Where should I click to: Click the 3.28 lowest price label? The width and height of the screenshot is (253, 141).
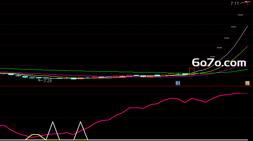pyautogui.click(x=48, y=81)
